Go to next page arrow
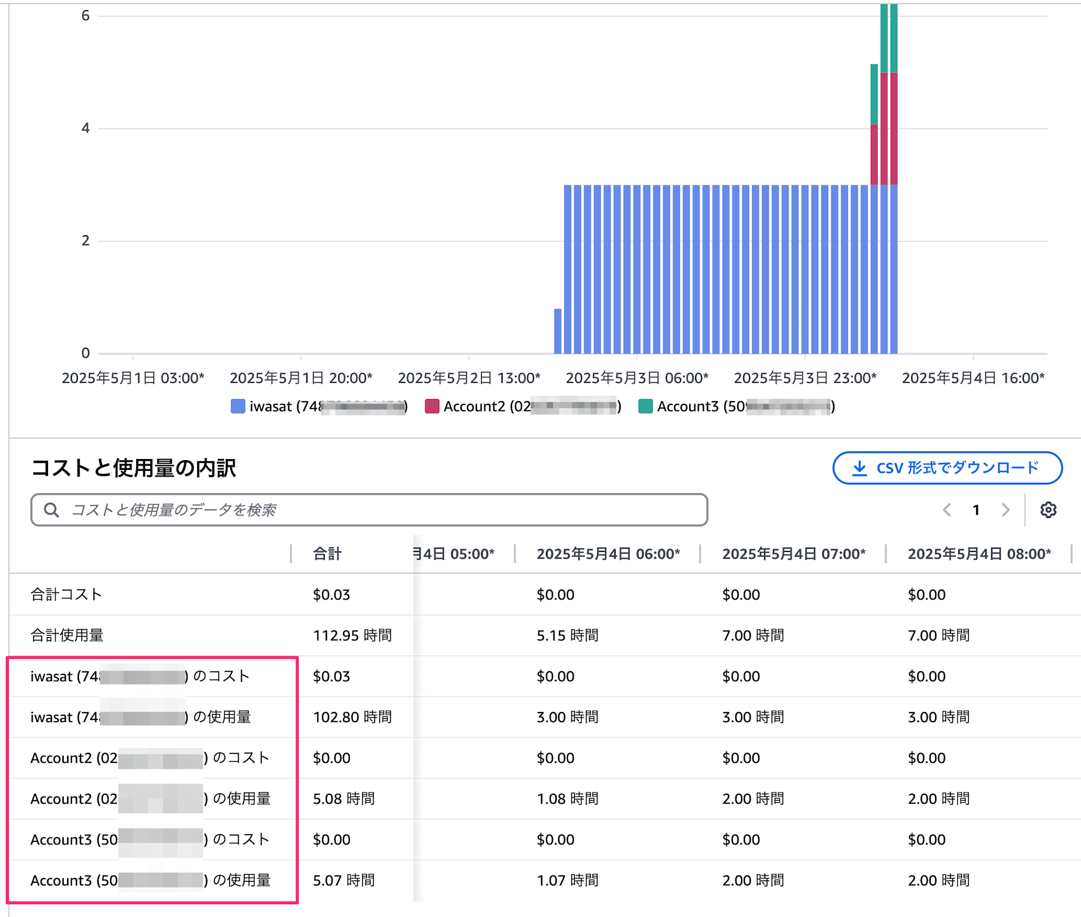This screenshot has width=1081, height=917. click(x=1005, y=510)
